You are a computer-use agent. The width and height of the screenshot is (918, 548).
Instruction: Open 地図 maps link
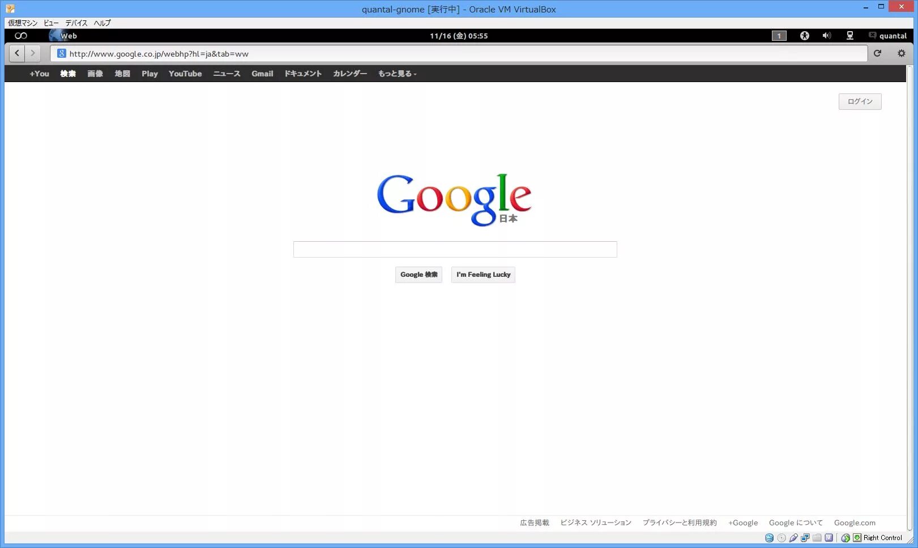pyautogui.click(x=122, y=74)
